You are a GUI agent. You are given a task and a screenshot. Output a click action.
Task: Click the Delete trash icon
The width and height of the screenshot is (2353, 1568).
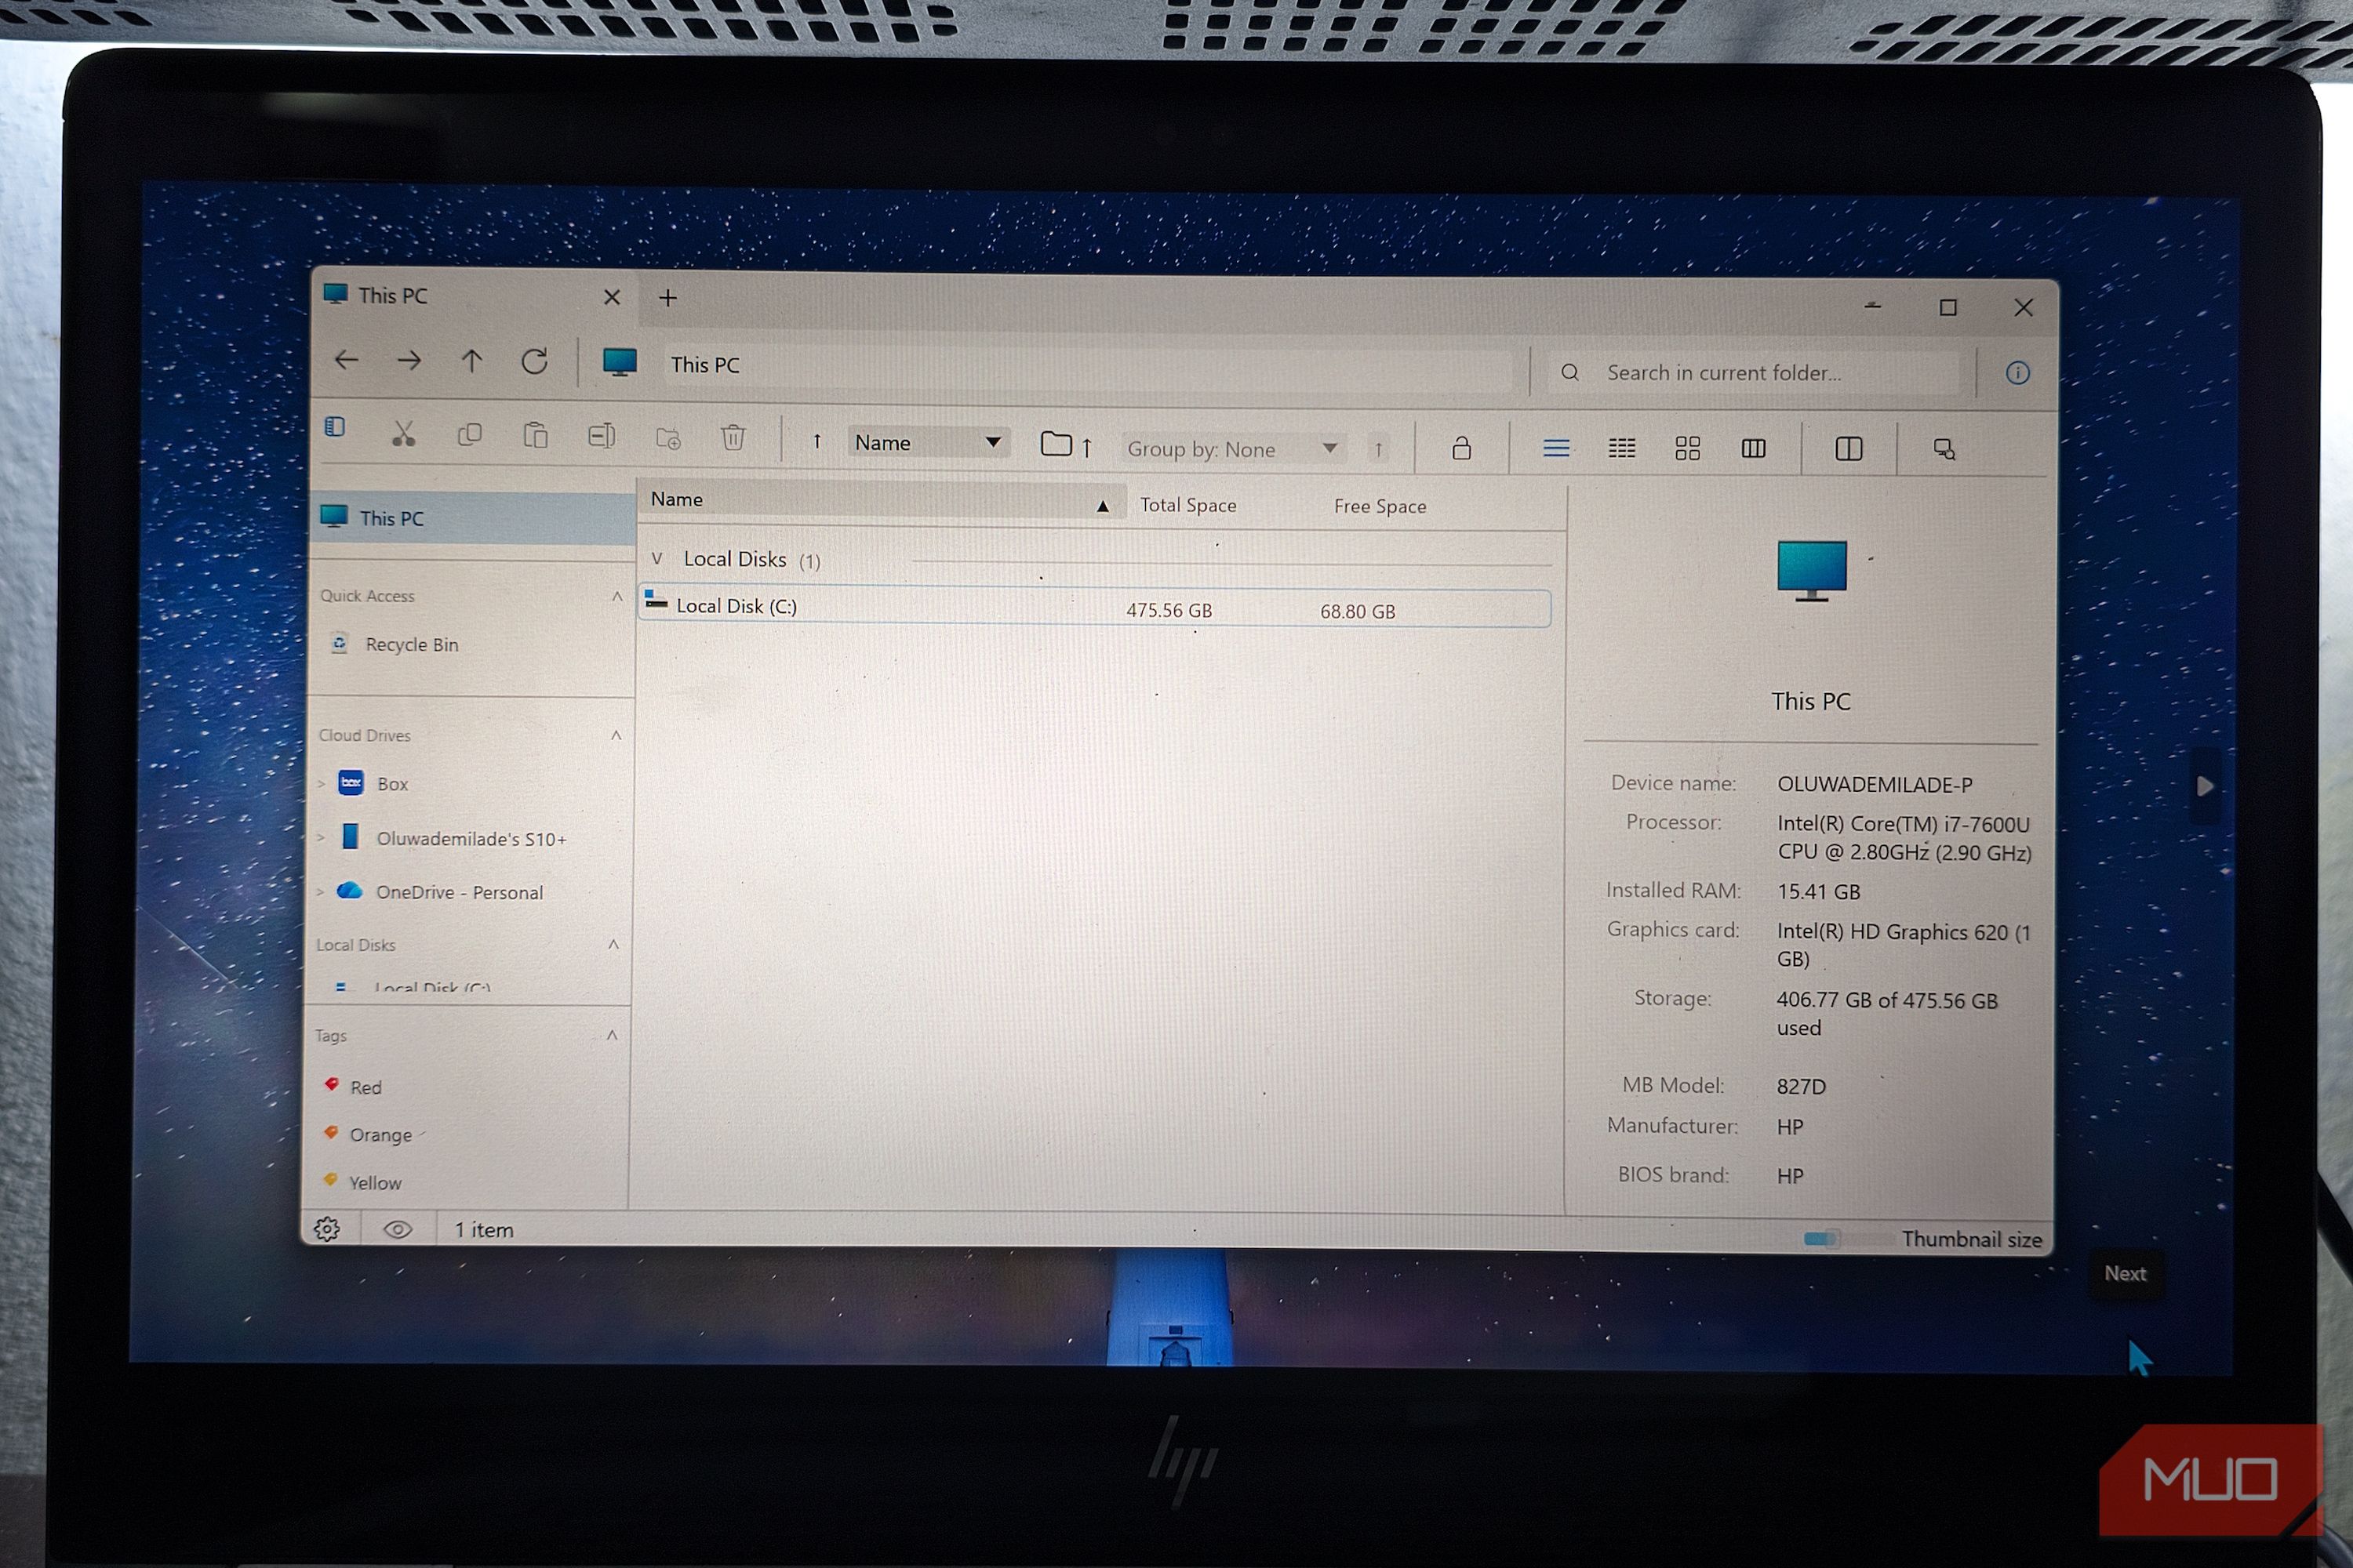point(733,438)
